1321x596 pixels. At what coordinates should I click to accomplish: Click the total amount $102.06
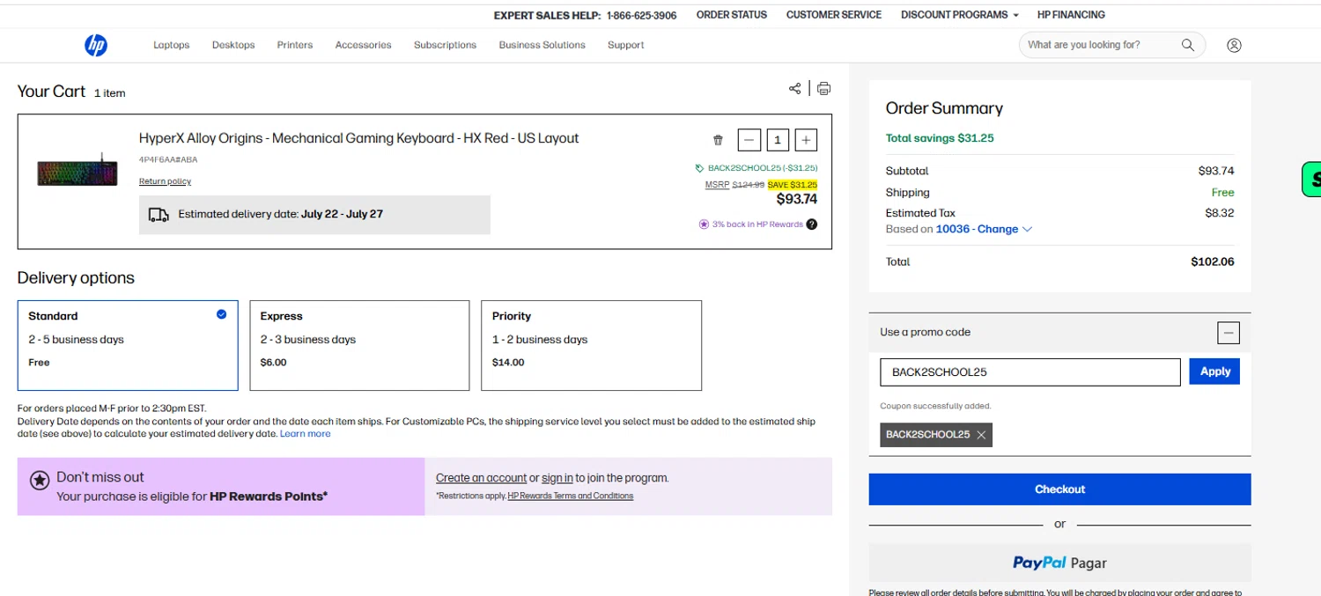pos(1213,262)
